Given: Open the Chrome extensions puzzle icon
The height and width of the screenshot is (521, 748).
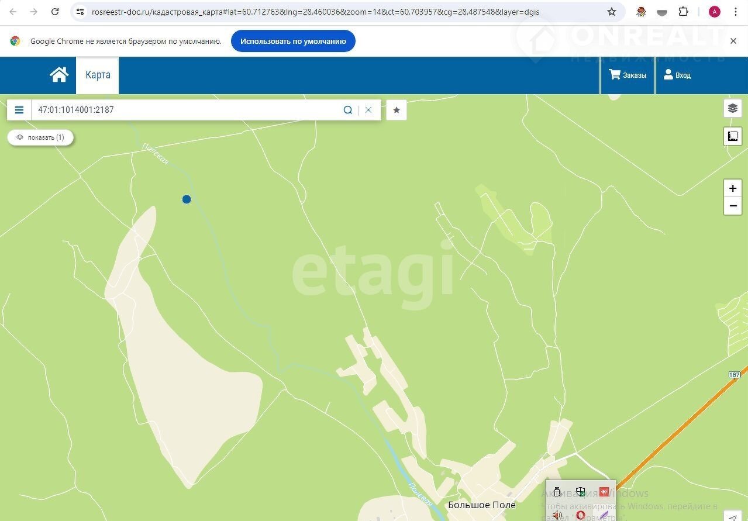Looking at the screenshot, I should (x=683, y=12).
